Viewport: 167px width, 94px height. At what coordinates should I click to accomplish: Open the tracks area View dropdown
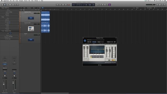[x=34, y=8]
